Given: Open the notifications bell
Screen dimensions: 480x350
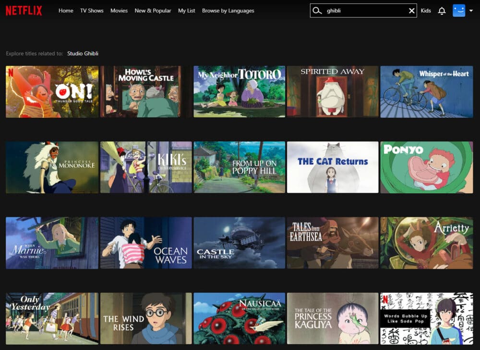Looking at the screenshot, I should pos(442,11).
